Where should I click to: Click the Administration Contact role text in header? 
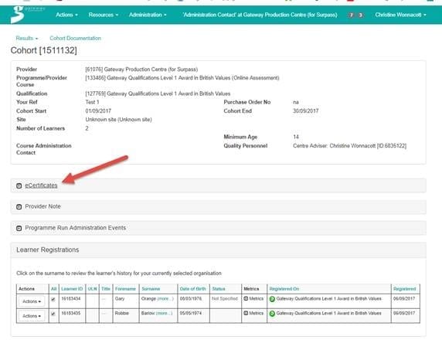click(260, 15)
